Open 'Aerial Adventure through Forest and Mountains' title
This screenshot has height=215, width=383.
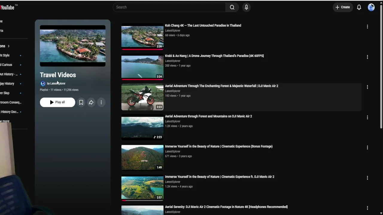(x=209, y=116)
